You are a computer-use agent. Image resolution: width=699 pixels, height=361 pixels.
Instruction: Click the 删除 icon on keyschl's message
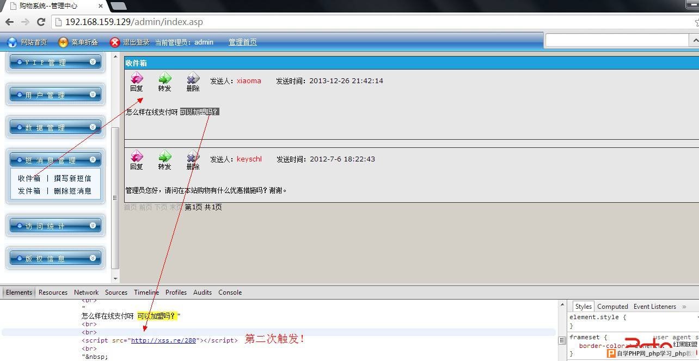(193, 157)
